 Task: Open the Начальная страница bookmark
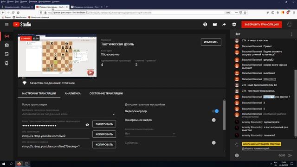click(39, 17)
